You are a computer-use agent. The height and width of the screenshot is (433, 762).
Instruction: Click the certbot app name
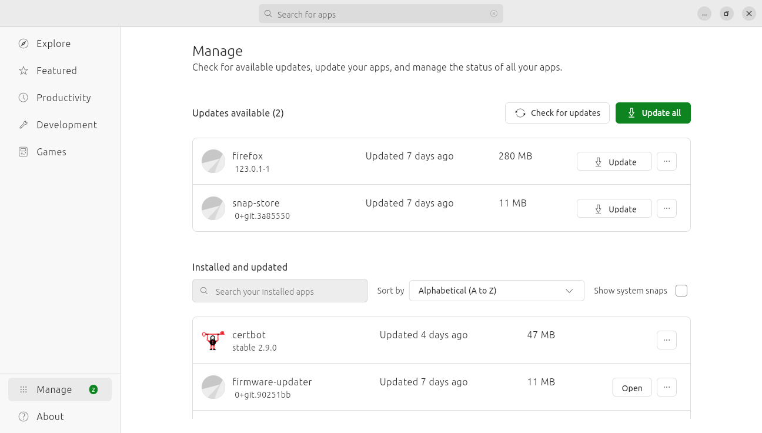(x=249, y=335)
